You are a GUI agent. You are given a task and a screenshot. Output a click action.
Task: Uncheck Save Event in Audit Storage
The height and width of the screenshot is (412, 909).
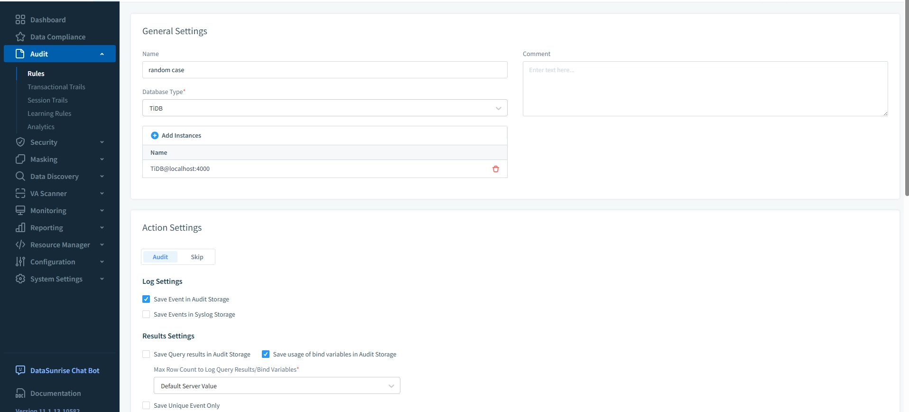point(146,299)
